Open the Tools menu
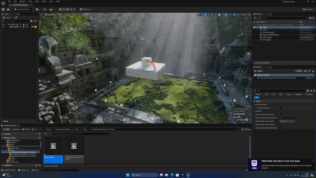Image resolution: width=316 pixels, height=178 pixels. point(30,2)
